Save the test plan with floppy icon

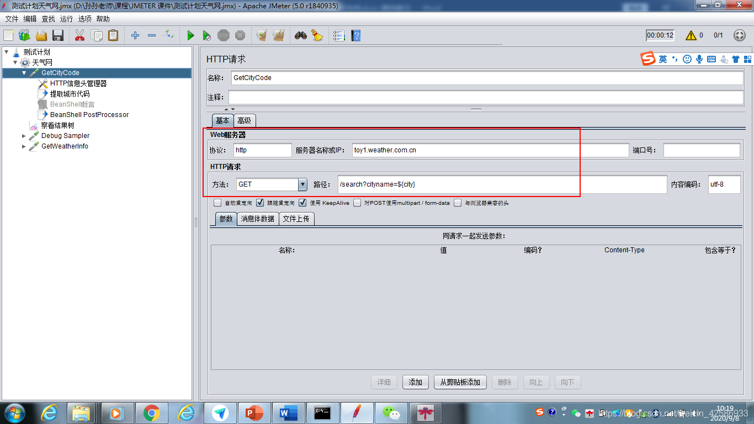58,35
